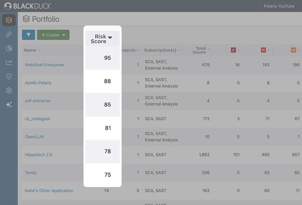Open the WebGoat Enterprise application link
Image resolution: width=302 pixels, height=205 pixels.
click(44, 64)
